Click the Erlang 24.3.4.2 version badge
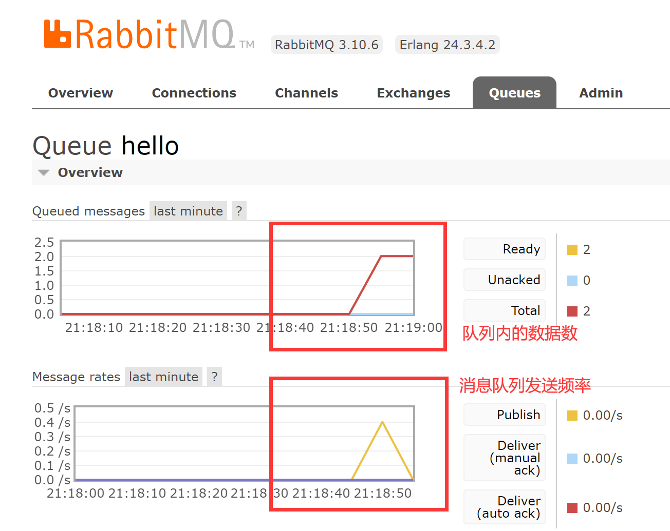The image size is (670, 531). [448, 45]
